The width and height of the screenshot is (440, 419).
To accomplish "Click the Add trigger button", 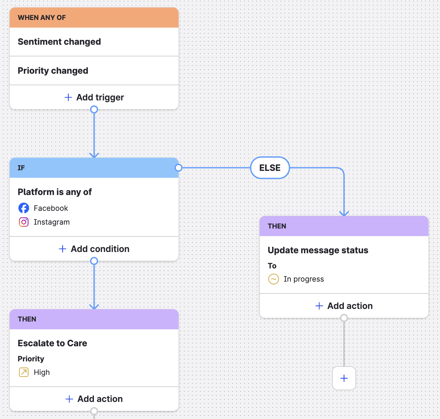I will point(94,98).
